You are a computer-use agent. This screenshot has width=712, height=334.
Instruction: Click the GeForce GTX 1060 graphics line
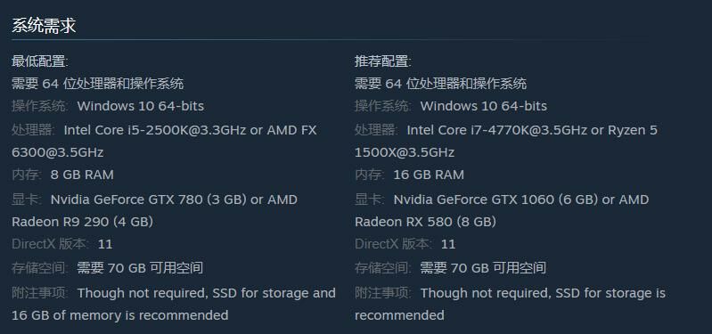[x=520, y=200]
